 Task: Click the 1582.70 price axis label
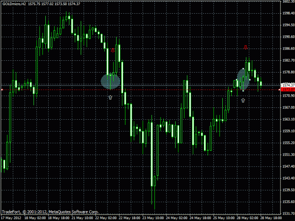coord(288,60)
